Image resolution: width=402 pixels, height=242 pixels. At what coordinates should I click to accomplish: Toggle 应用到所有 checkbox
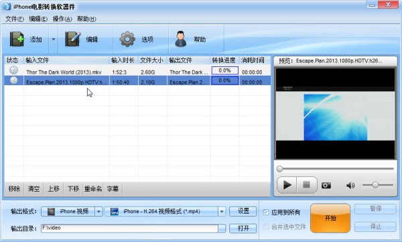[x=266, y=213]
